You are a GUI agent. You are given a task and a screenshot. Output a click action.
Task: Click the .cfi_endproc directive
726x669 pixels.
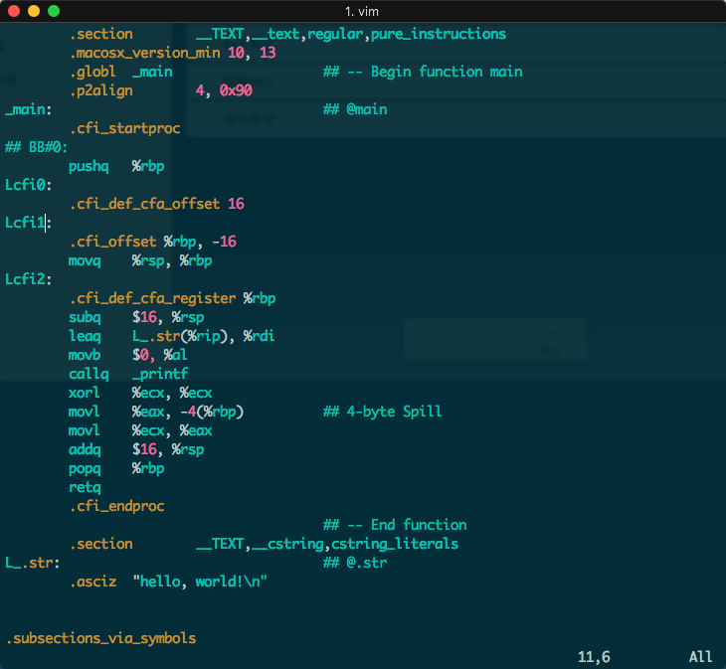pyautogui.click(x=116, y=506)
